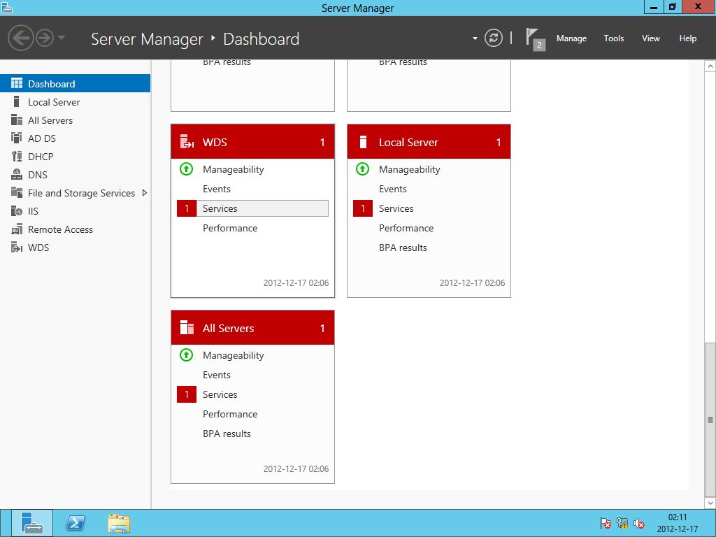Image resolution: width=716 pixels, height=537 pixels.
Task: Open the Tools menu
Action: [x=613, y=38]
